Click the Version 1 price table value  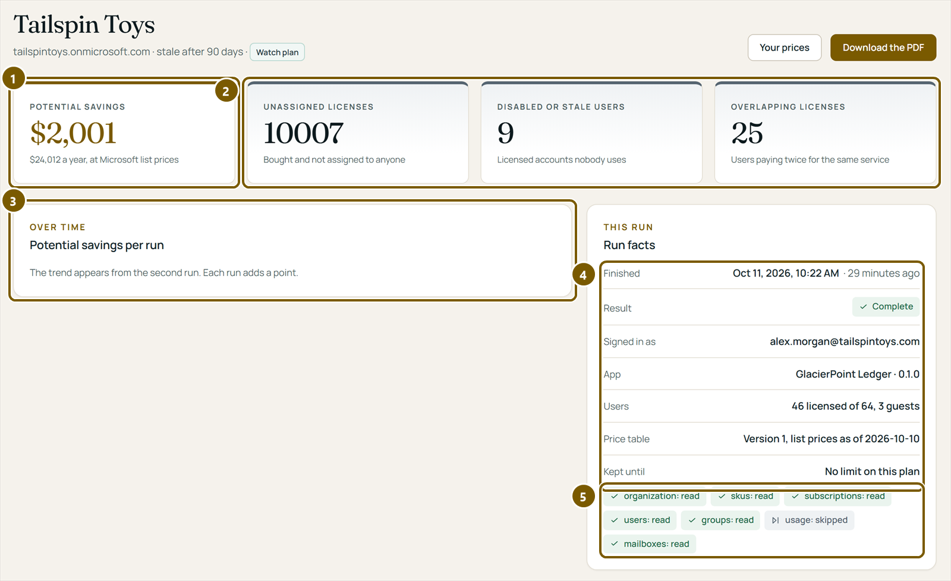[832, 439]
